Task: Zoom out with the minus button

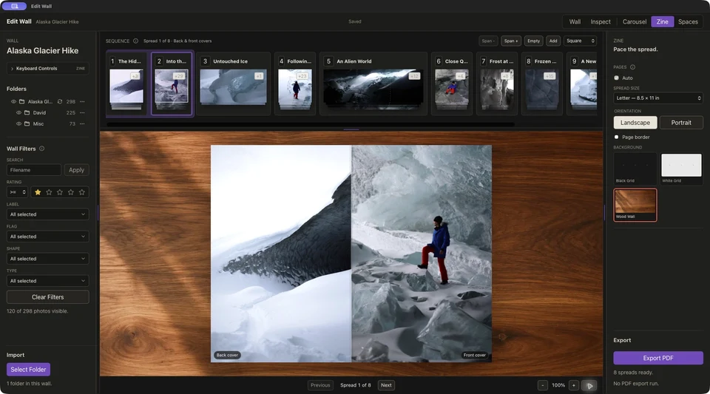Action: (542, 385)
